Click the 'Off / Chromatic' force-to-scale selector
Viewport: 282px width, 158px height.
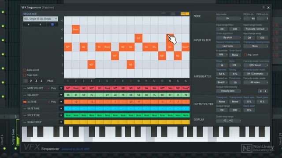(x=256, y=74)
